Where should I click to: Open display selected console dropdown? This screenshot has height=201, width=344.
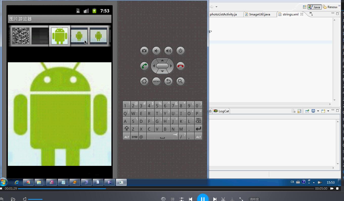point(318,111)
